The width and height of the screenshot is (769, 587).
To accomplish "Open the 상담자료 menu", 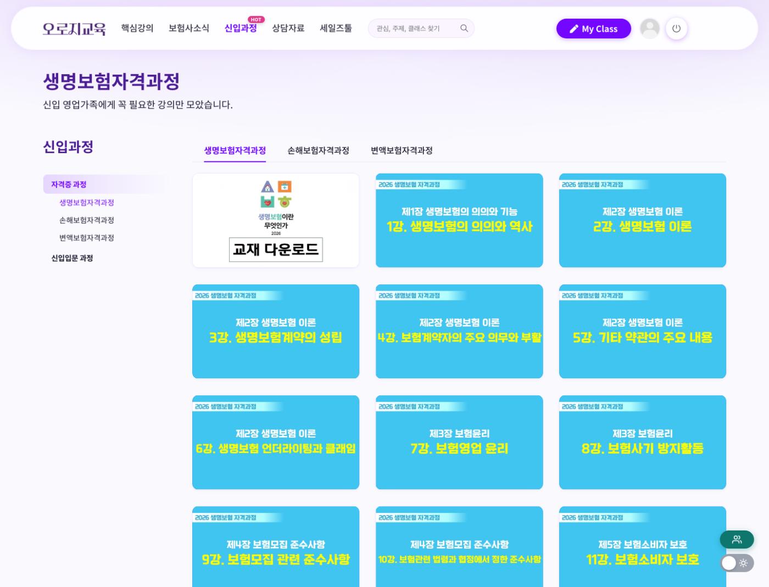I will 288,28.
